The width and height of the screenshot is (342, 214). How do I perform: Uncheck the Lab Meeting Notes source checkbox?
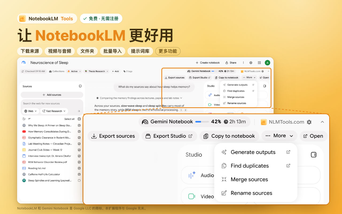79,144
